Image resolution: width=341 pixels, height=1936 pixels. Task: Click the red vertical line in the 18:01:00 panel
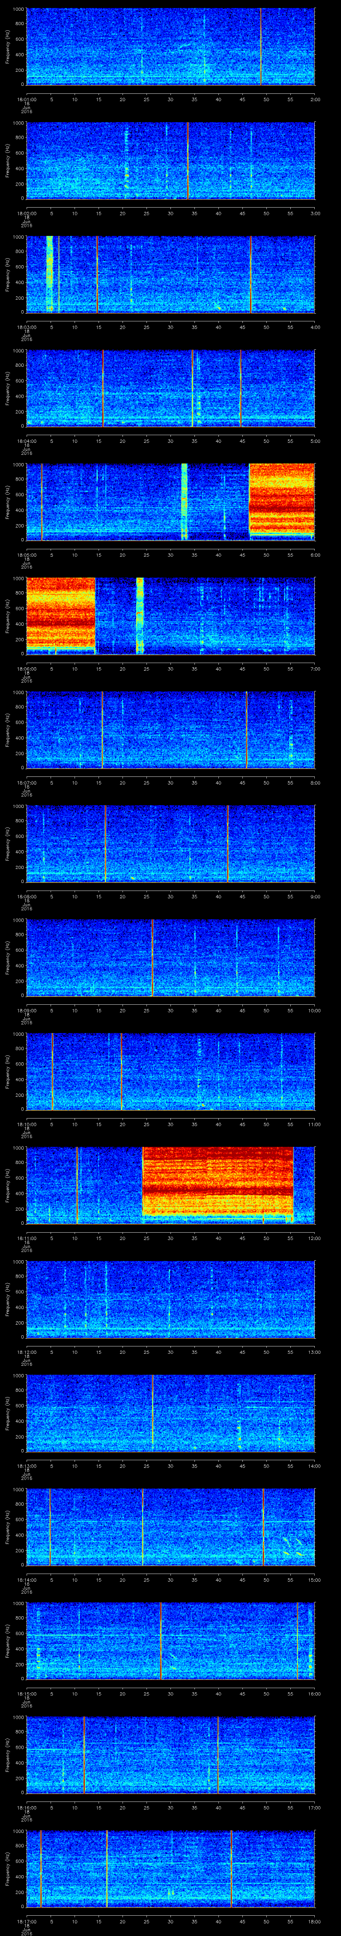pyautogui.click(x=261, y=47)
